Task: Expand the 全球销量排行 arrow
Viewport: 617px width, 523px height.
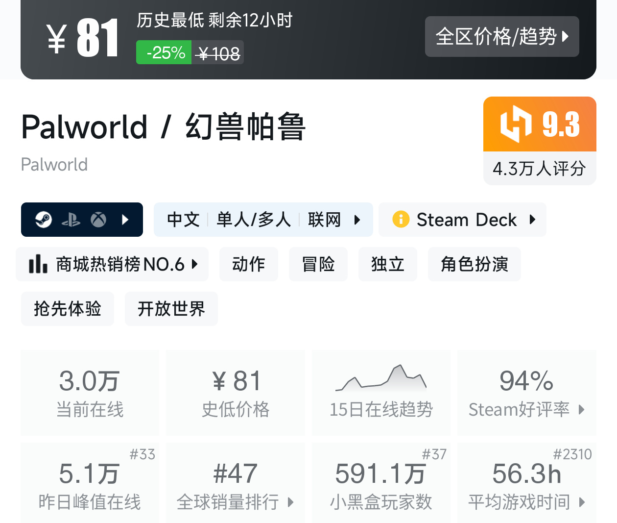Action: (291, 502)
